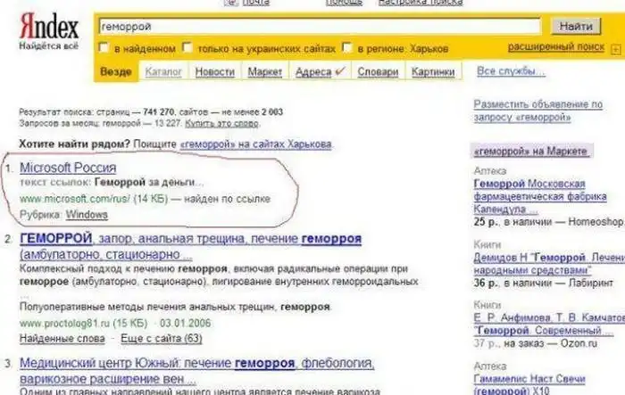The height and width of the screenshot is (395, 625).
Task: Open the Microsoft Россия search result
Action: (68, 167)
